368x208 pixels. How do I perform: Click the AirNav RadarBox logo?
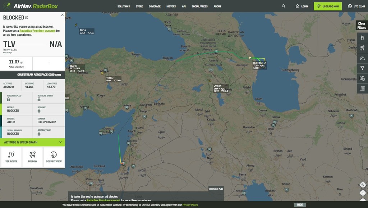coord(30,6)
